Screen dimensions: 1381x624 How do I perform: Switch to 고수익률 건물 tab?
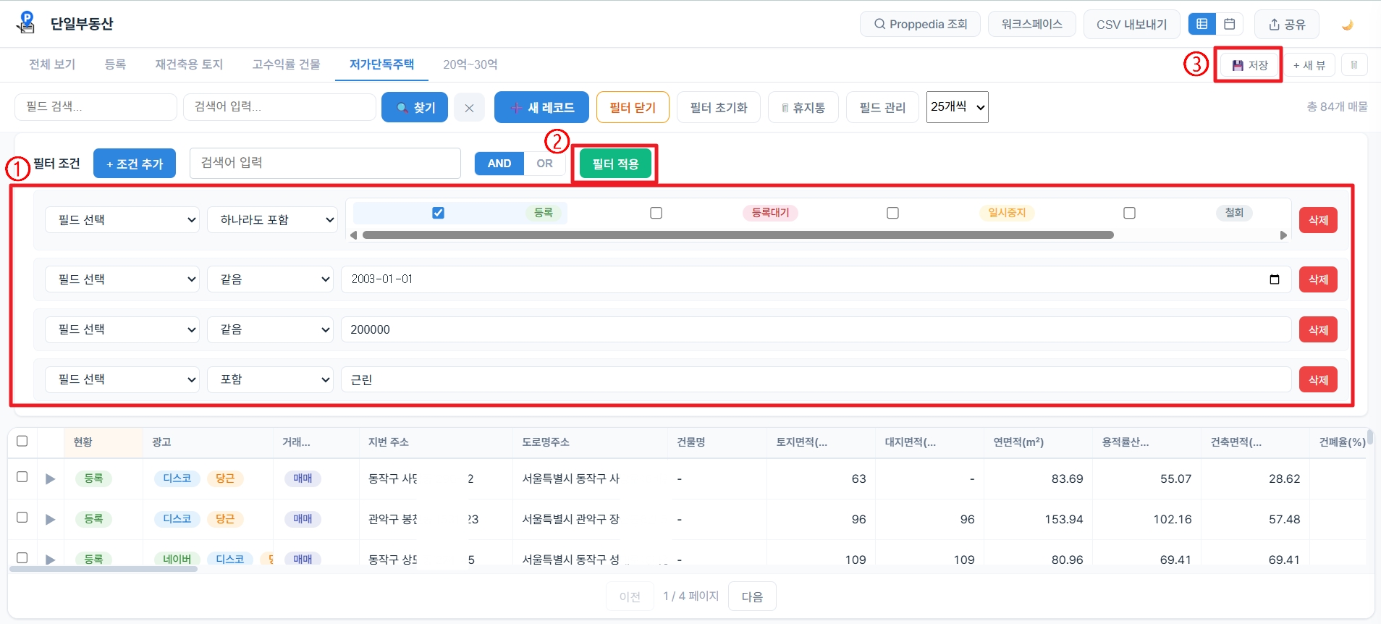pyautogui.click(x=286, y=64)
